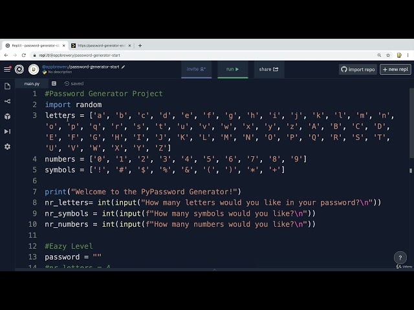Open the Settings gear in sidebar

(x=7, y=147)
